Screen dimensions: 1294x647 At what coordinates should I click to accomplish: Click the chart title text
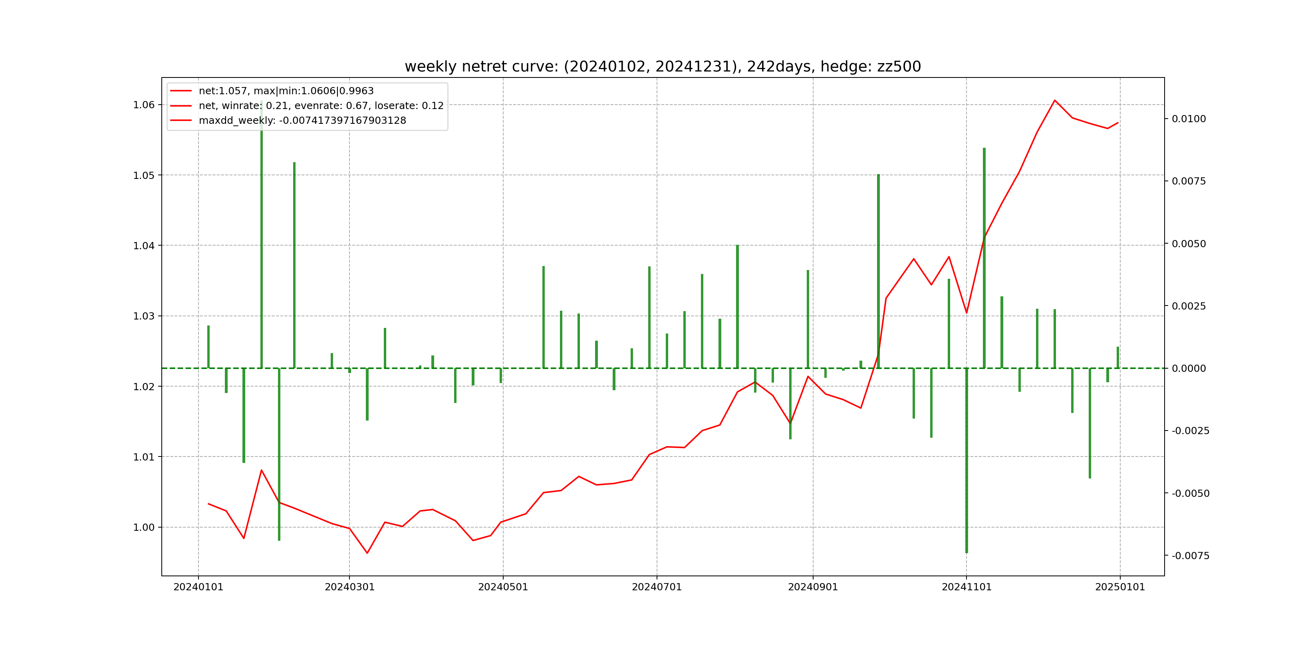[663, 66]
